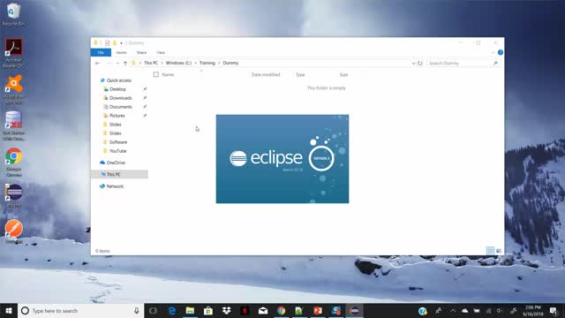Expand the ribbon using the chevron
Viewport: 565px width, 318px height.
pyautogui.click(x=493, y=53)
